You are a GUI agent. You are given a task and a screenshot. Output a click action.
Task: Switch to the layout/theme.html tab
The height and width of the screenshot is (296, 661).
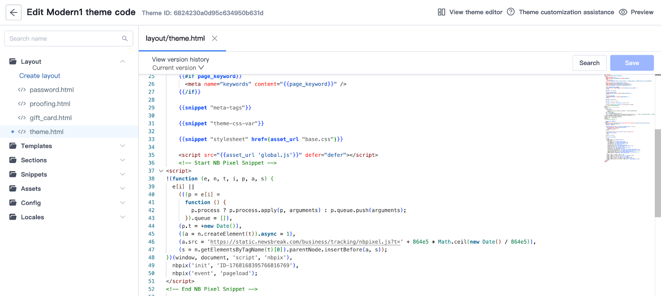pos(175,38)
